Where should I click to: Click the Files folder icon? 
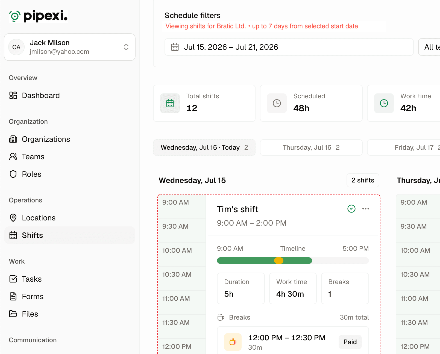(x=13, y=314)
